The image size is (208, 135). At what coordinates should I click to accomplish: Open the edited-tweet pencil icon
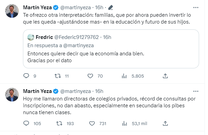pos(110,8)
